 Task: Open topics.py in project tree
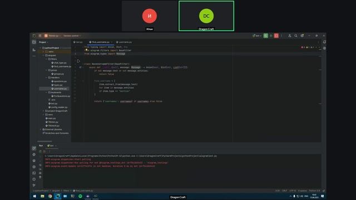[57, 85]
